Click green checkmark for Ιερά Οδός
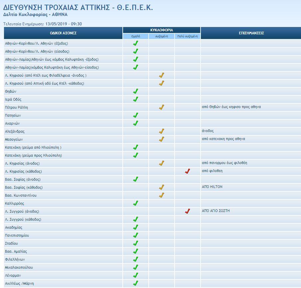Image resolution: width=301 pixels, height=288 pixels. 135,99
